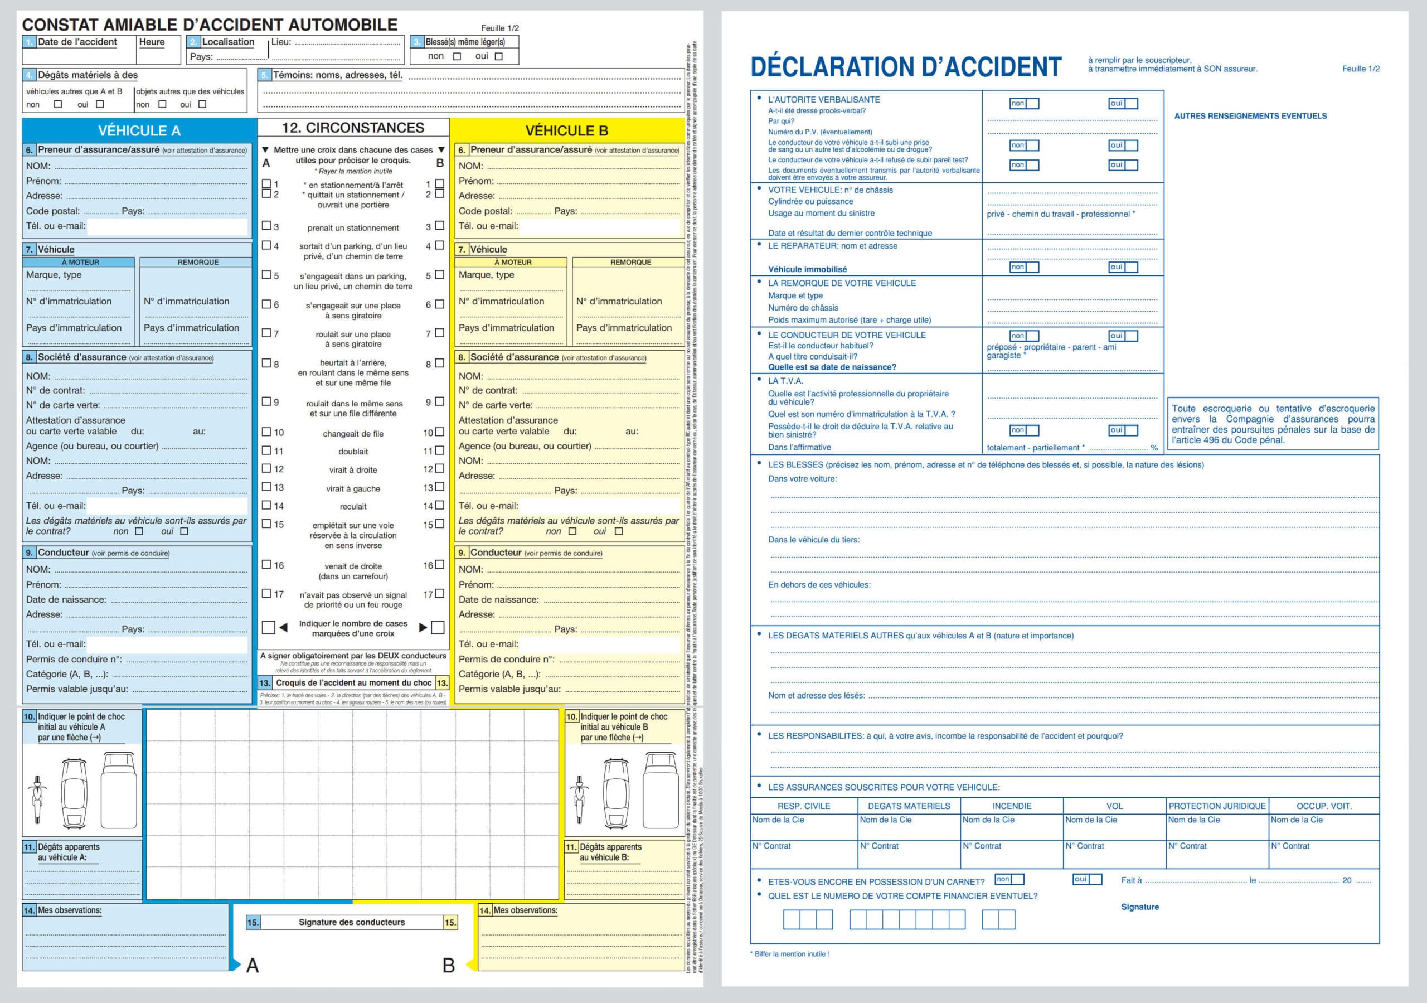
Task: Click the motorcycle diagram in vehicle B impact section
Action: coord(580,799)
